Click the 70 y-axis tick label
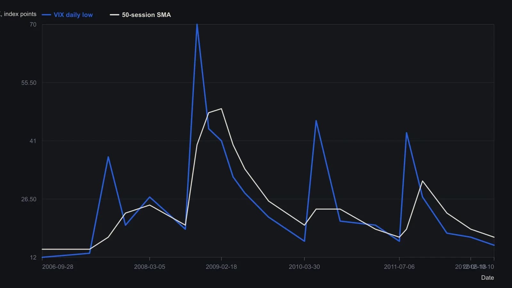This screenshot has height=288, width=512. [x=33, y=25]
